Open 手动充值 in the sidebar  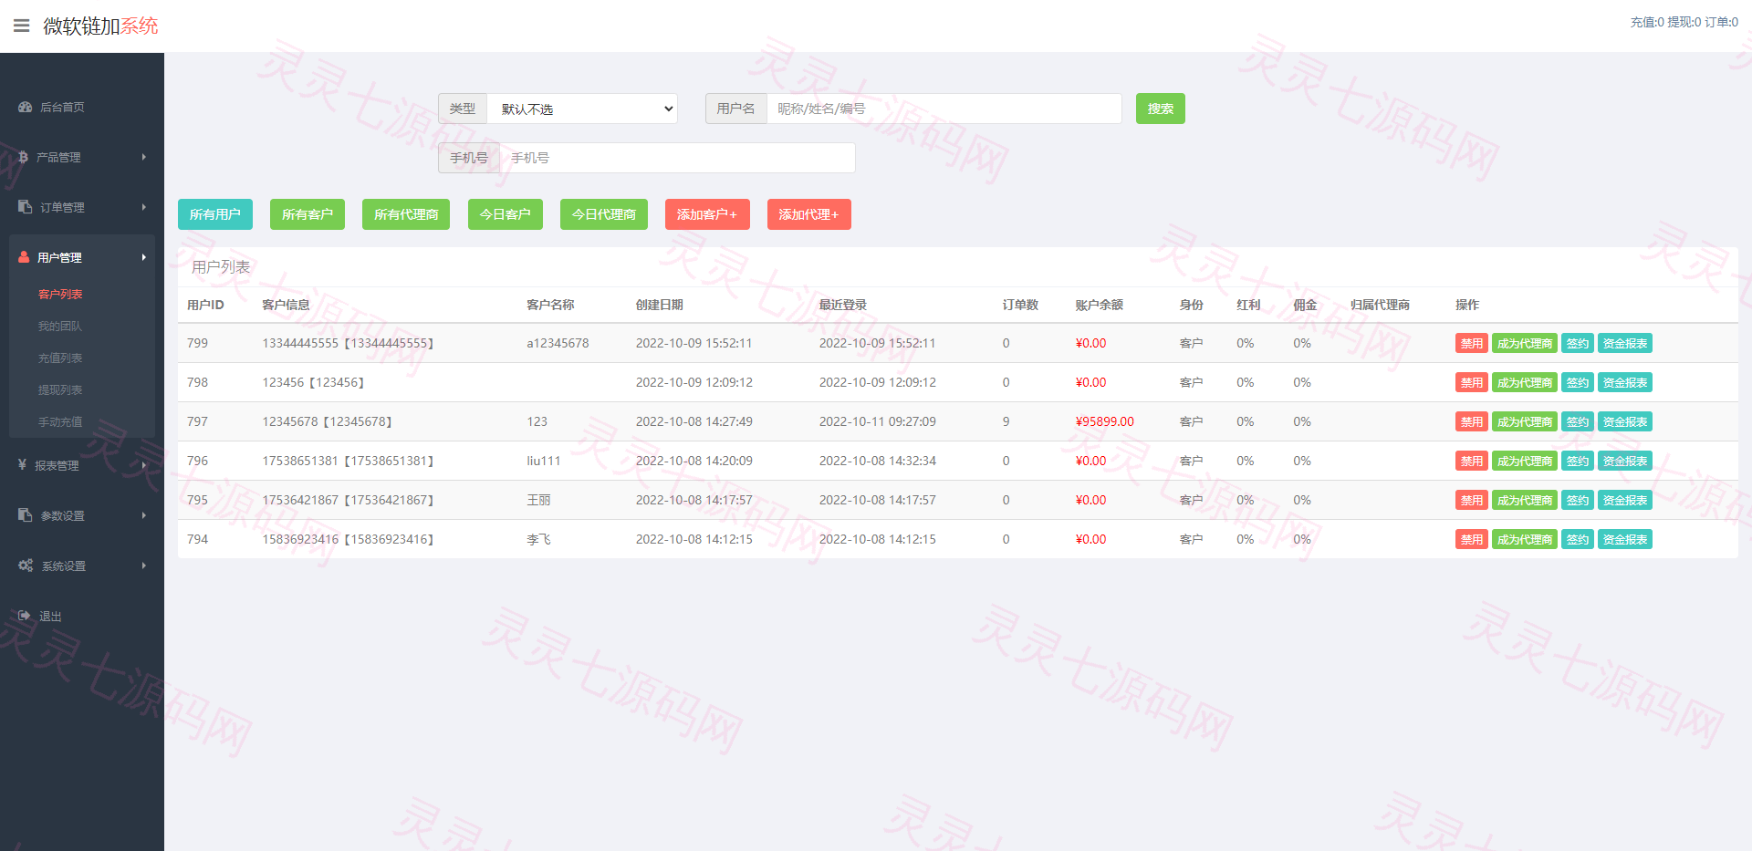click(60, 421)
